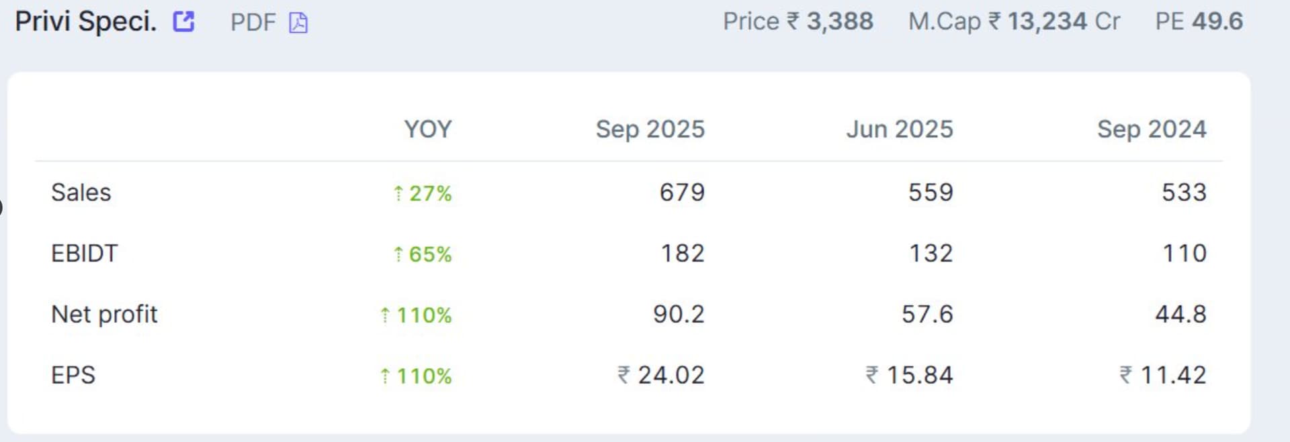Click the EBIDT YOY up arrow icon
1290x442 pixels.
tap(398, 255)
